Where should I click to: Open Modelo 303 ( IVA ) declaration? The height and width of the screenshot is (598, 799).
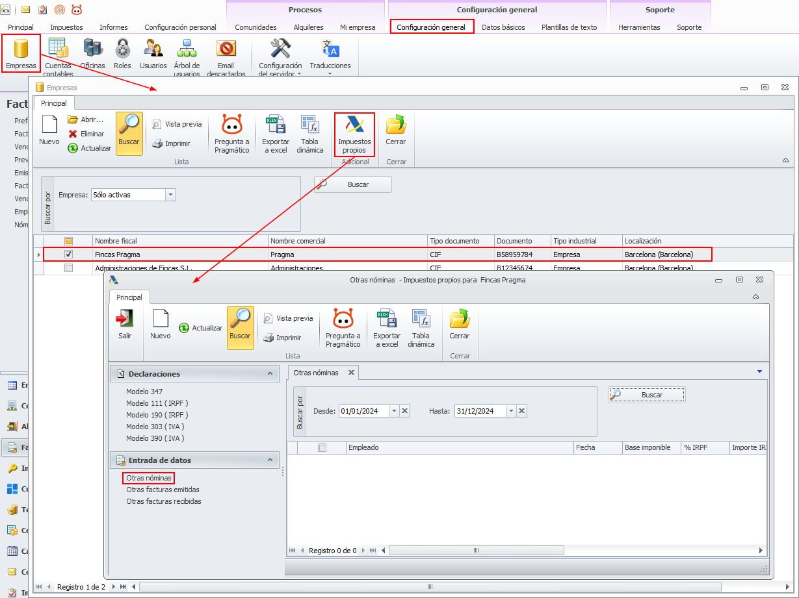tap(155, 427)
